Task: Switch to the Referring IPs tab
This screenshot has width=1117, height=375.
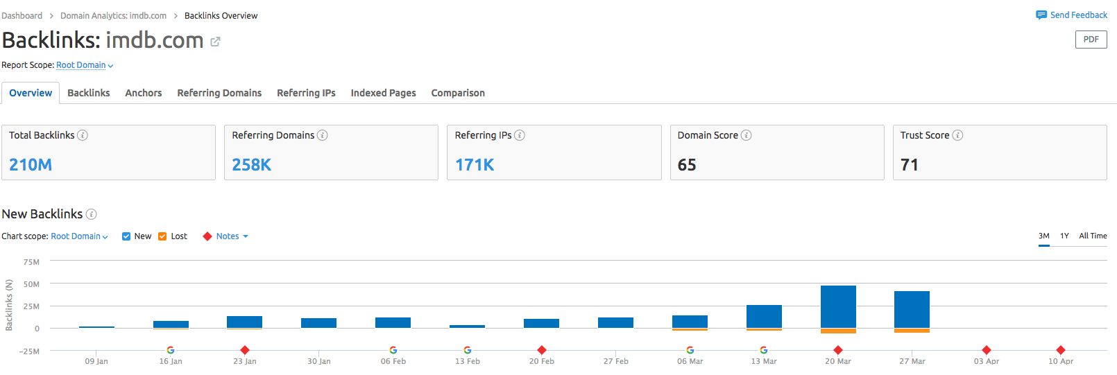Action: 306,93
